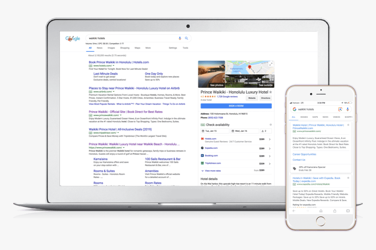This screenshot has width=376, height=250.
Task: Call the phone number (855) 622-7558
Action: 216,118
